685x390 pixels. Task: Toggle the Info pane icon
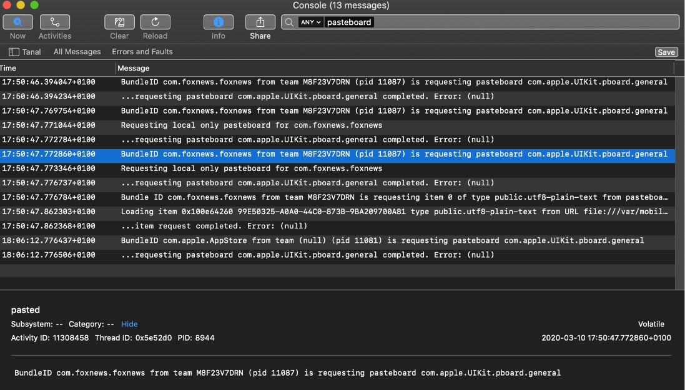pyautogui.click(x=219, y=22)
